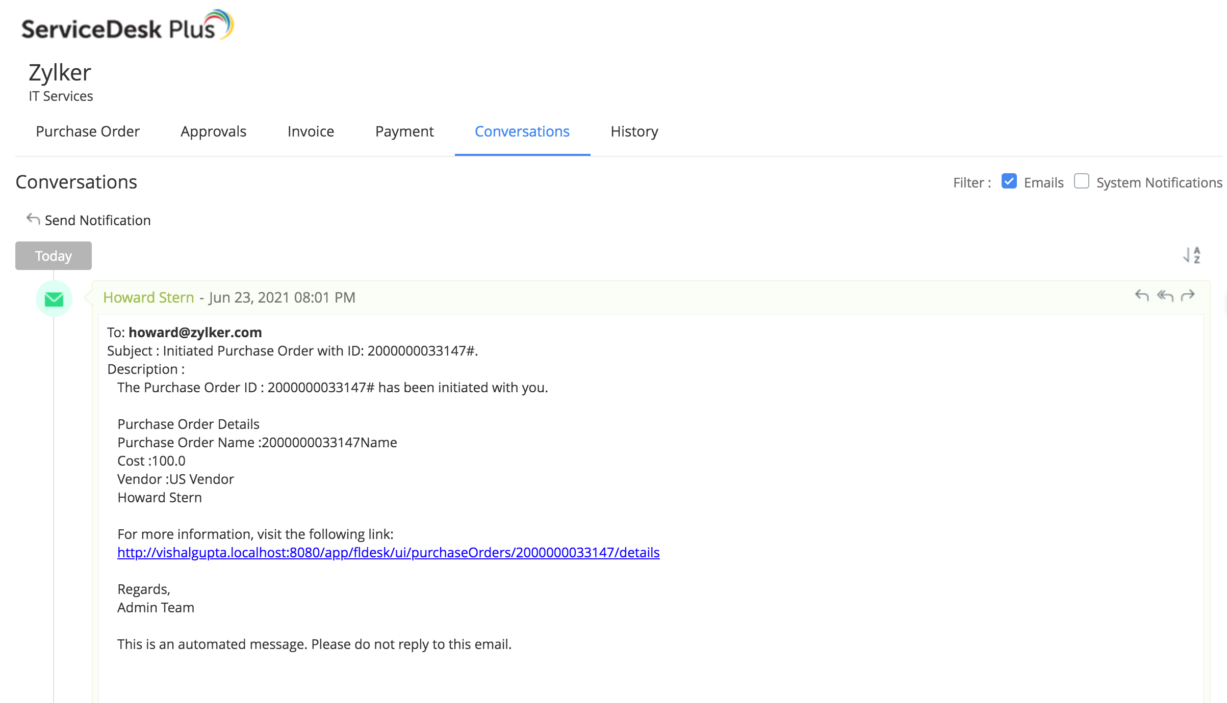Click the System Notifications label text

click(x=1159, y=182)
